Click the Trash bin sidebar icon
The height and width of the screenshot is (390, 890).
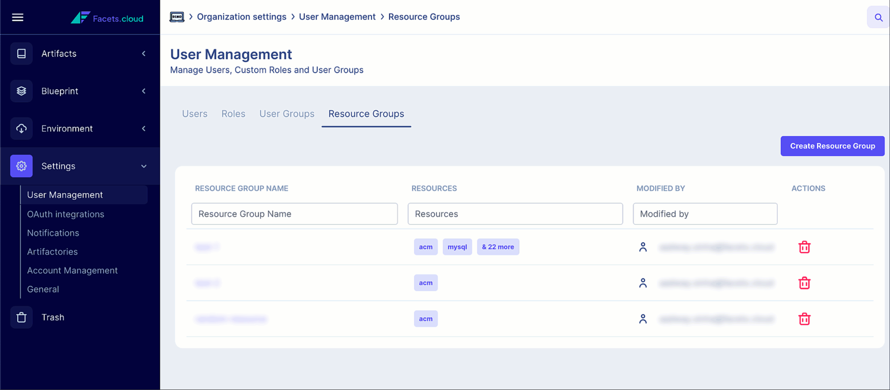[21, 317]
